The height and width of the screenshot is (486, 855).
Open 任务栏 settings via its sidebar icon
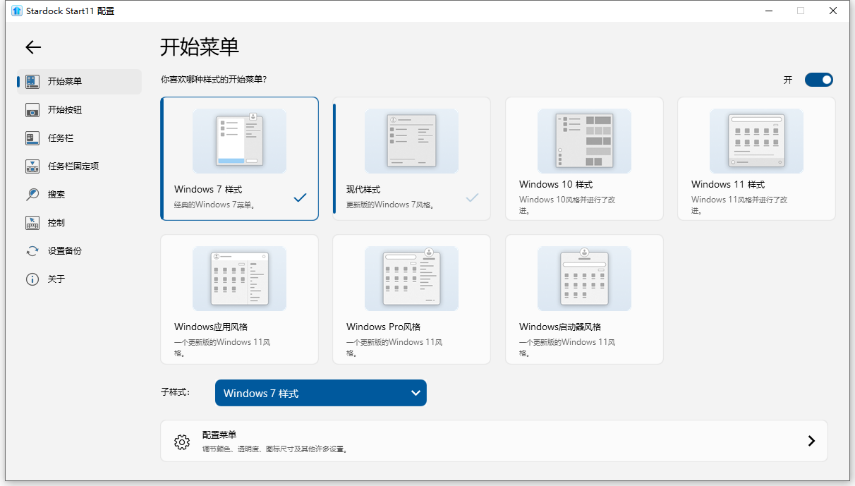point(32,138)
